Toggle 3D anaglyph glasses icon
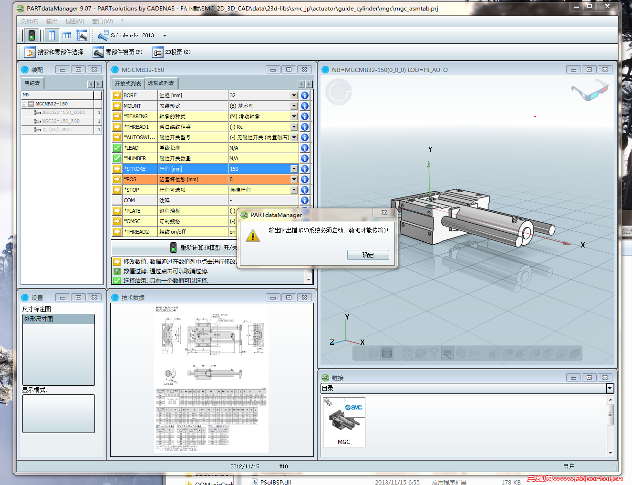 [590, 90]
